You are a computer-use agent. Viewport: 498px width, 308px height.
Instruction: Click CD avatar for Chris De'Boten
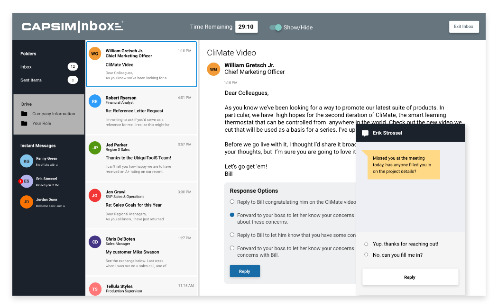pyautogui.click(x=95, y=242)
